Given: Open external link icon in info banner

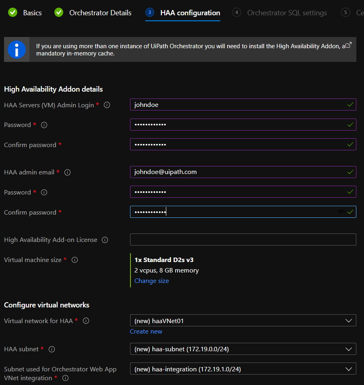Looking at the screenshot, I should click(349, 45).
